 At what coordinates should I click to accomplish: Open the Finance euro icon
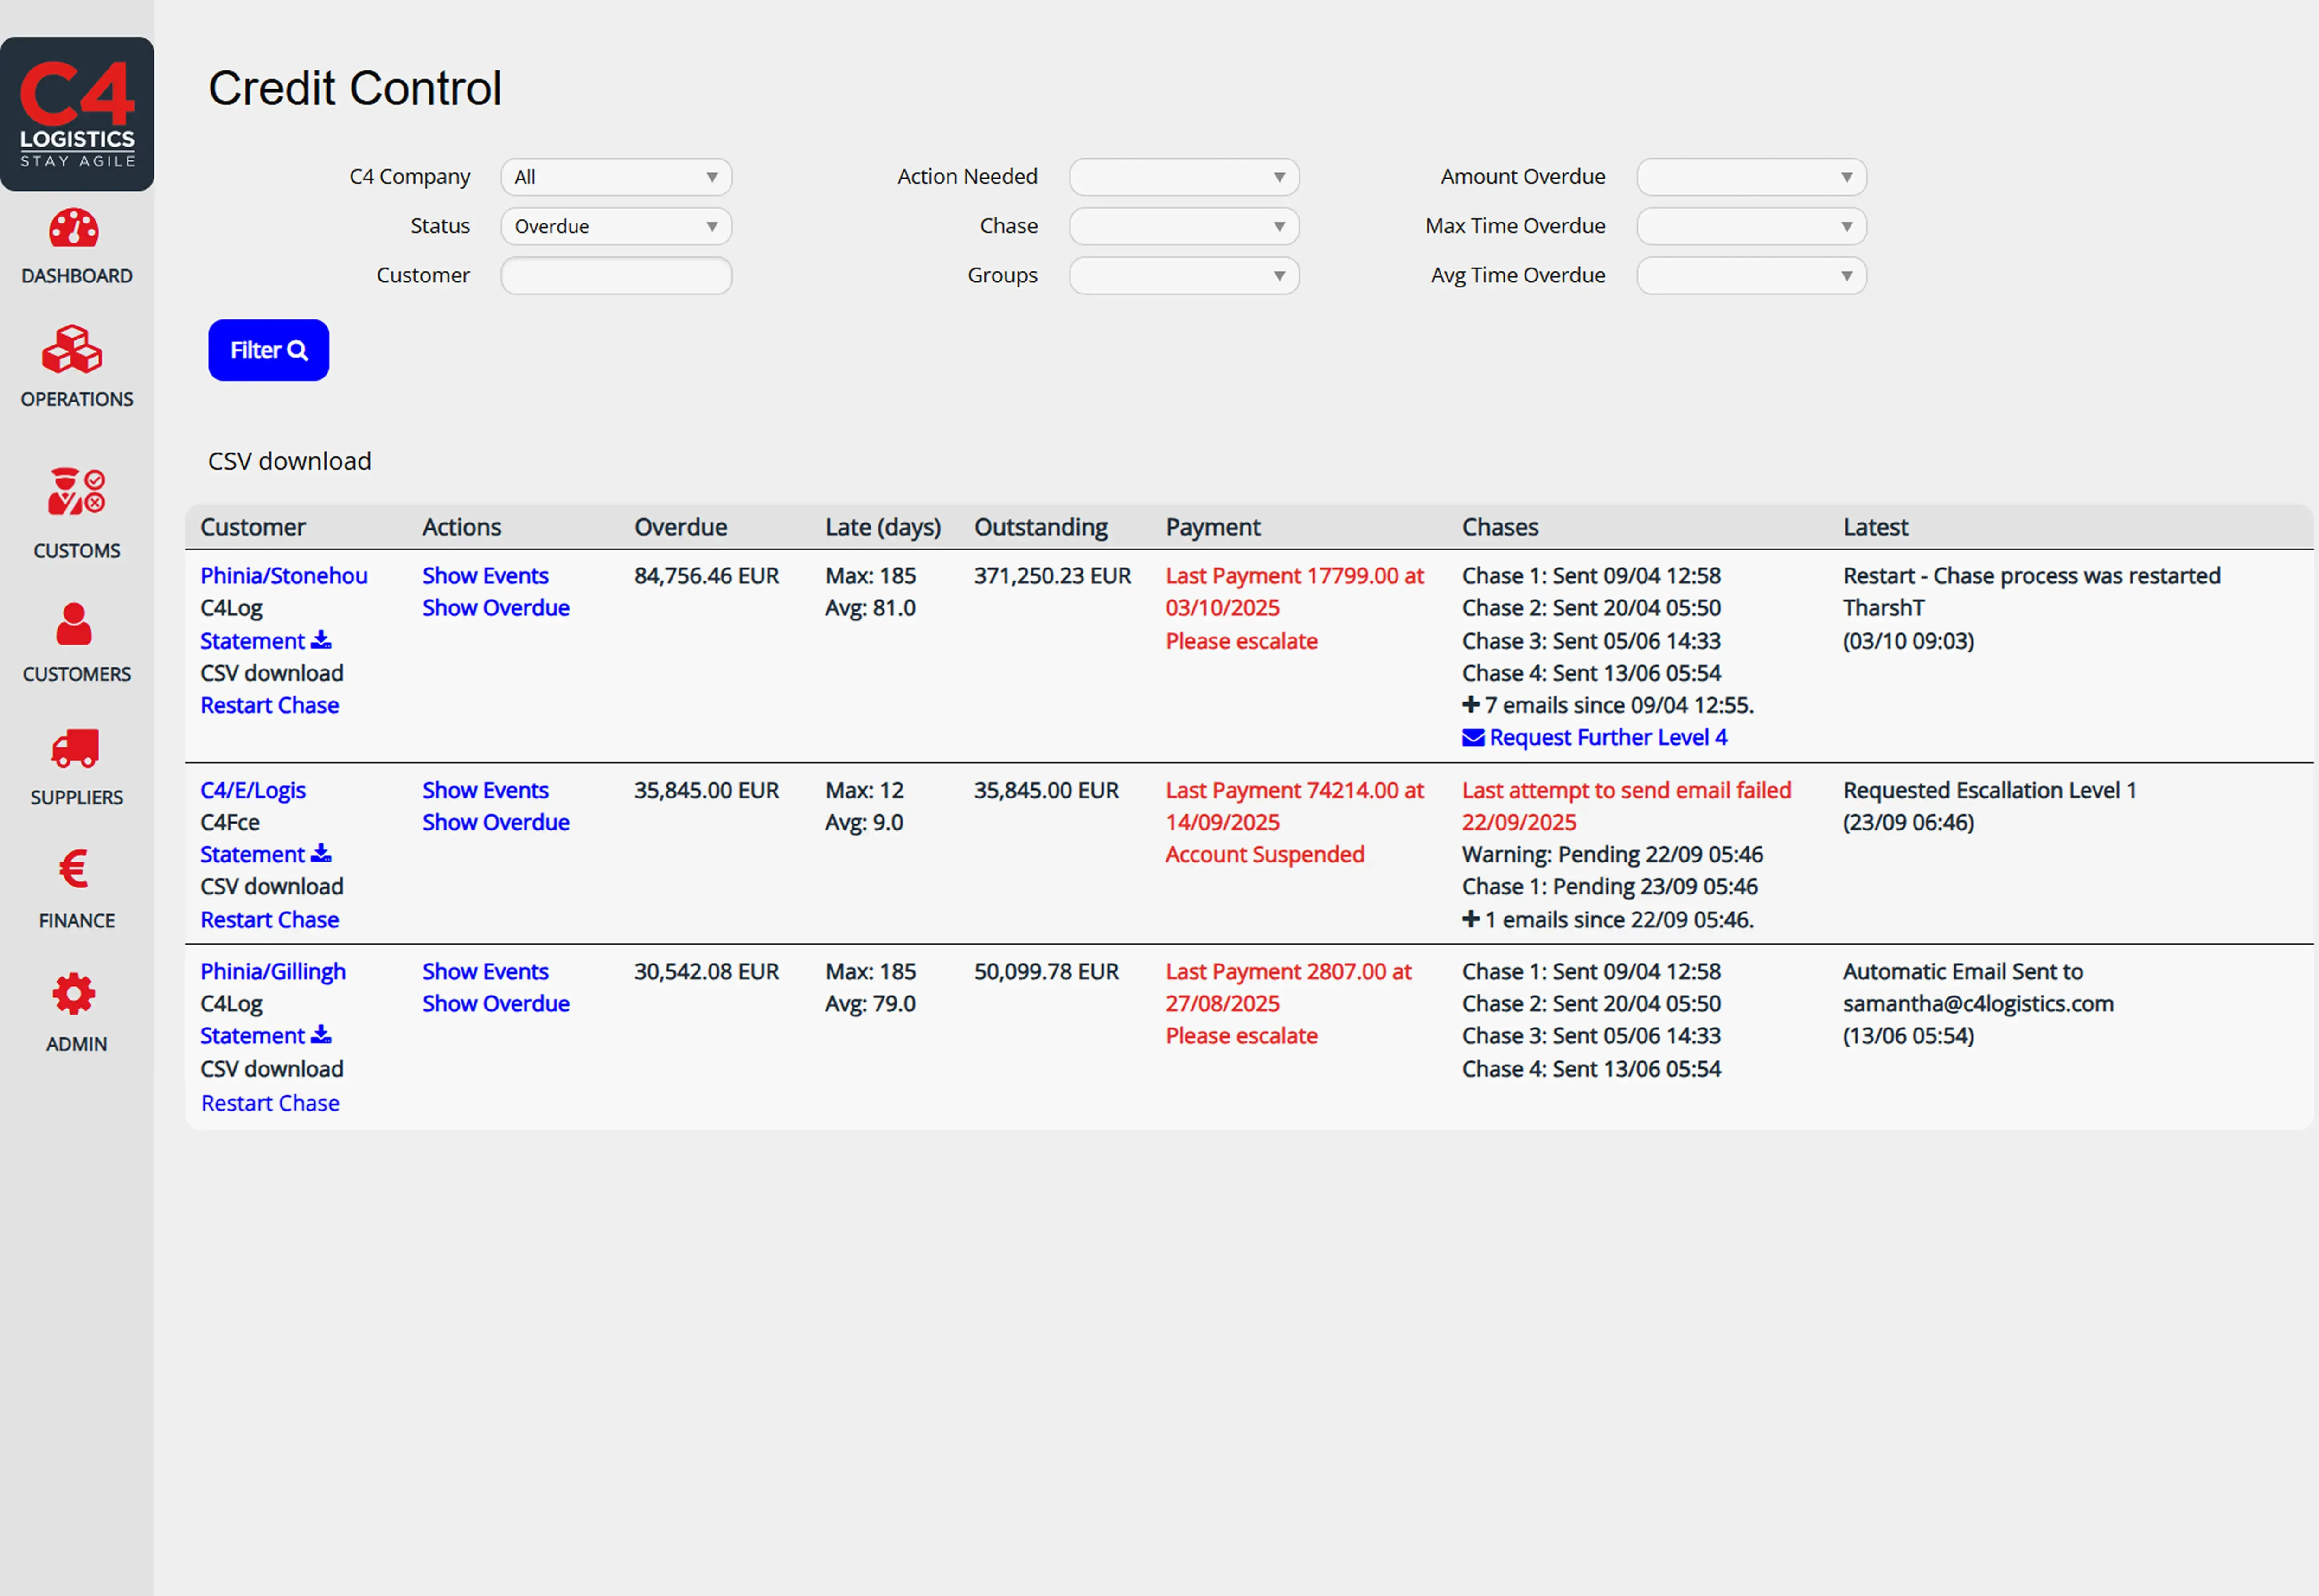pyautogui.click(x=74, y=869)
